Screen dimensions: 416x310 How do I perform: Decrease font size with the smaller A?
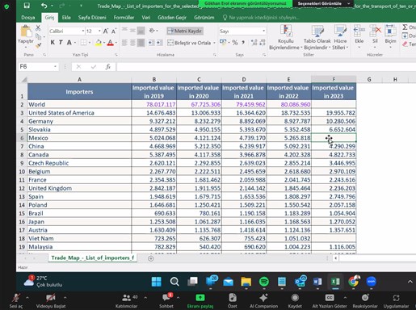pos(114,31)
